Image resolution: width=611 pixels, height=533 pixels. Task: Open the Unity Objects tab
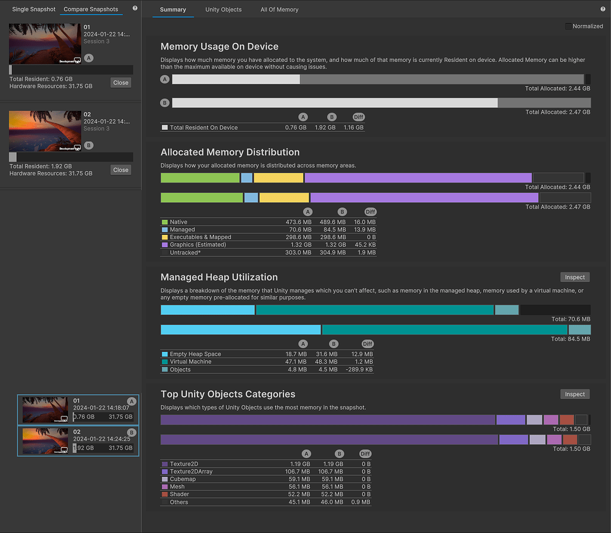click(223, 10)
